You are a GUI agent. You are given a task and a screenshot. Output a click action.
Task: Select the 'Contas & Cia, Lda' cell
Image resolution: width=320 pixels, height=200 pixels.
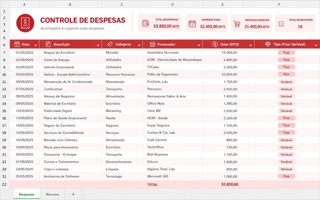coord(172,132)
